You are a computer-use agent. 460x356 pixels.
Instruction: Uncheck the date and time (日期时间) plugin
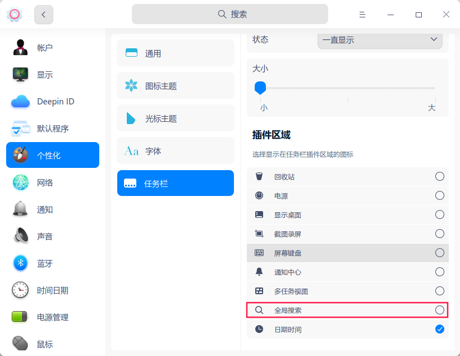440,329
